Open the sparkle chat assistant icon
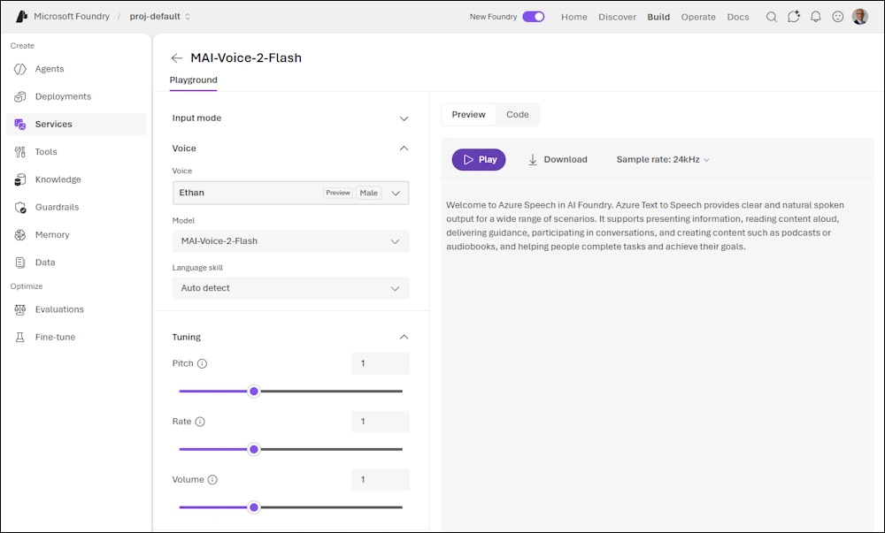 [x=794, y=17]
